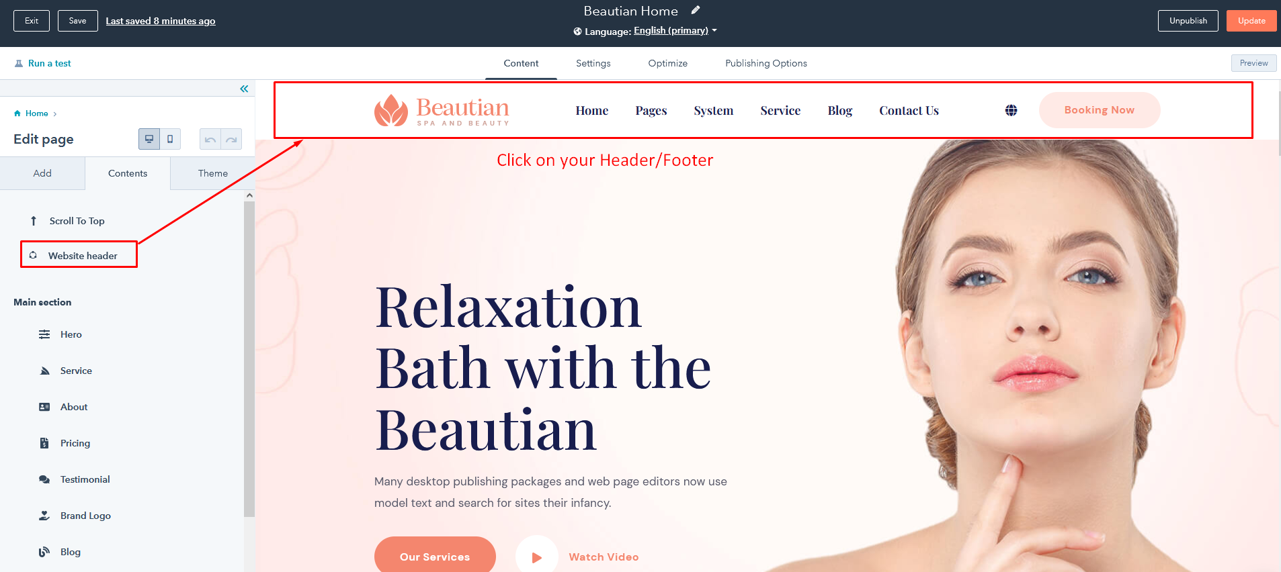Select Website header in contents list
The image size is (1281, 572).
click(79, 254)
